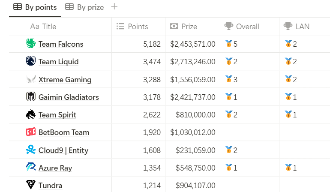This screenshot has height=192, width=330.
Task: Click the Azure Ray logo icon
Action: point(31,167)
